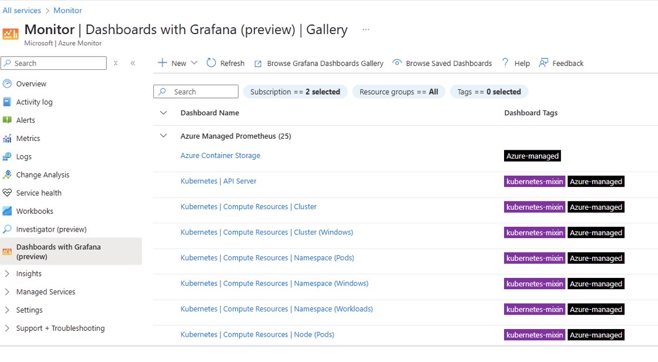Open the Azure Container Storage dashboard
The image size is (658, 362).
pos(220,155)
